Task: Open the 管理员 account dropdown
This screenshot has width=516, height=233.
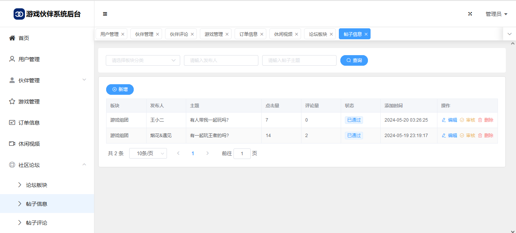Action: (x=496, y=14)
